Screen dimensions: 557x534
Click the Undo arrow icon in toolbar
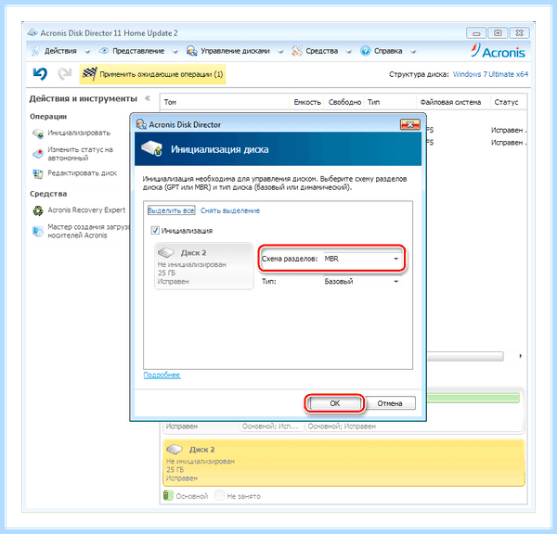pos(40,74)
